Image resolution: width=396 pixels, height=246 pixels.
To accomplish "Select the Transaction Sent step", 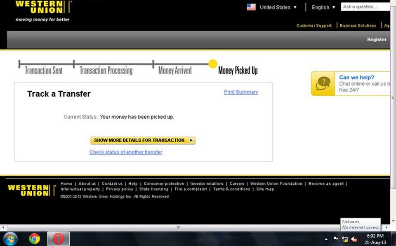I will point(43,70).
